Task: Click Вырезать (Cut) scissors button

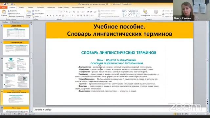Action: (x=12, y=11)
